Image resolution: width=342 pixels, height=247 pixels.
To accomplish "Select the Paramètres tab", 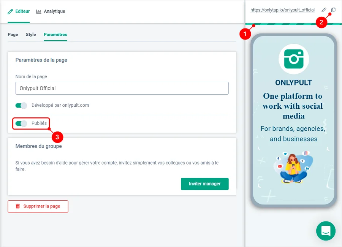I will pyautogui.click(x=55, y=35).
